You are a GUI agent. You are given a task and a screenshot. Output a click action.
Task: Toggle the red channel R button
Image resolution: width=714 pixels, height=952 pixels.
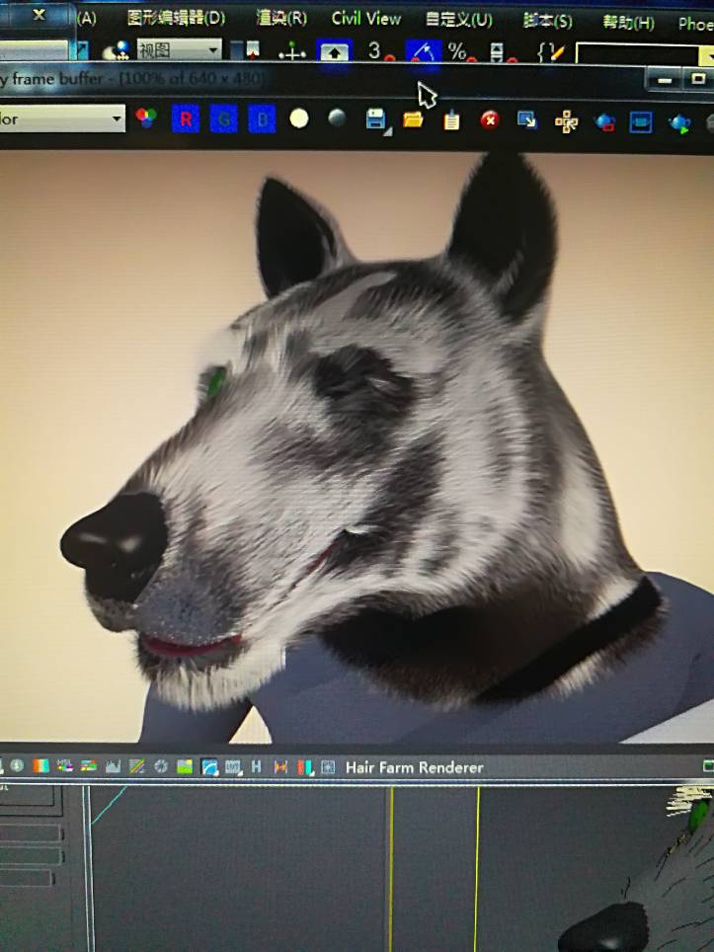coord(186,119)
